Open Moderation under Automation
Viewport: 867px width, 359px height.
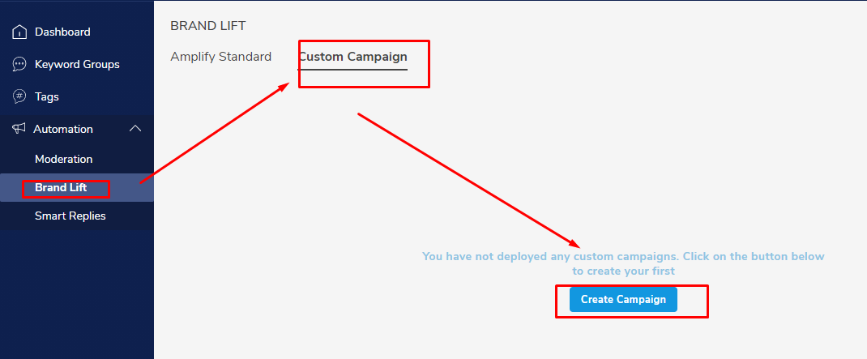63,160
